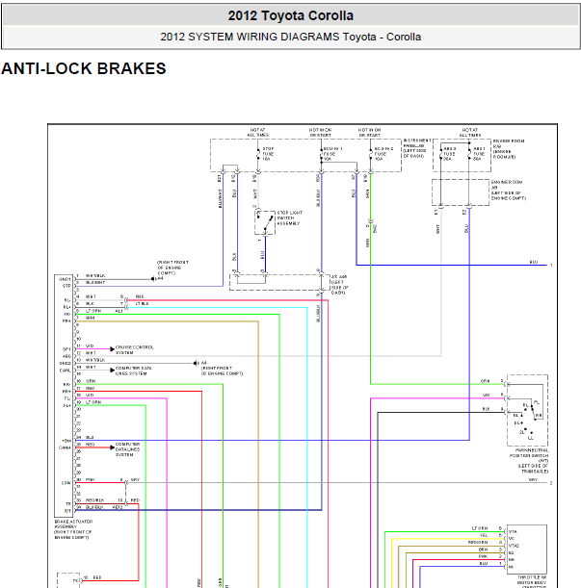Select the "ENGINE ROOM R/B" label

click(x=509, y=149)
